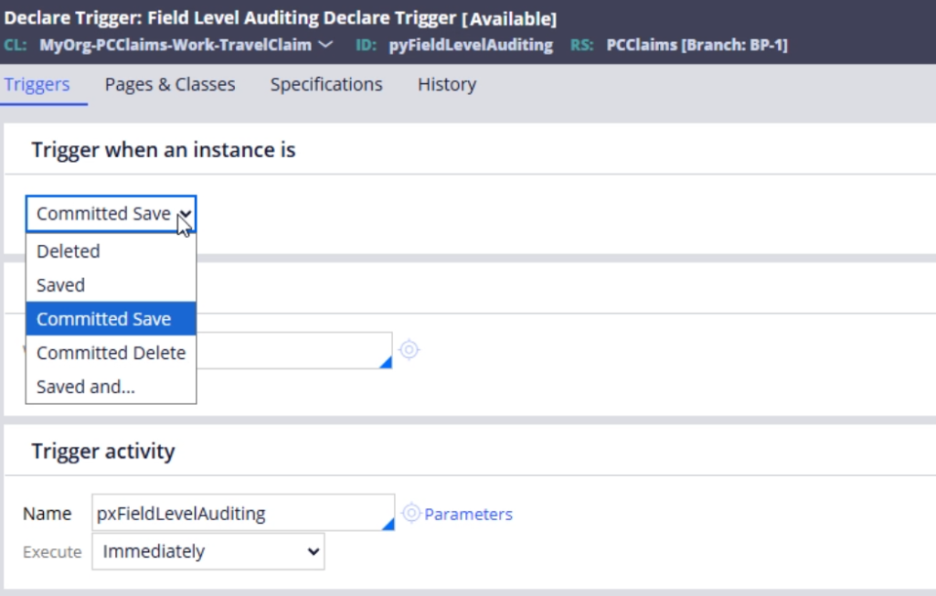This screenshot has width=936, height=596.
Task: Open target icon beside activity name
Action: 411,513
